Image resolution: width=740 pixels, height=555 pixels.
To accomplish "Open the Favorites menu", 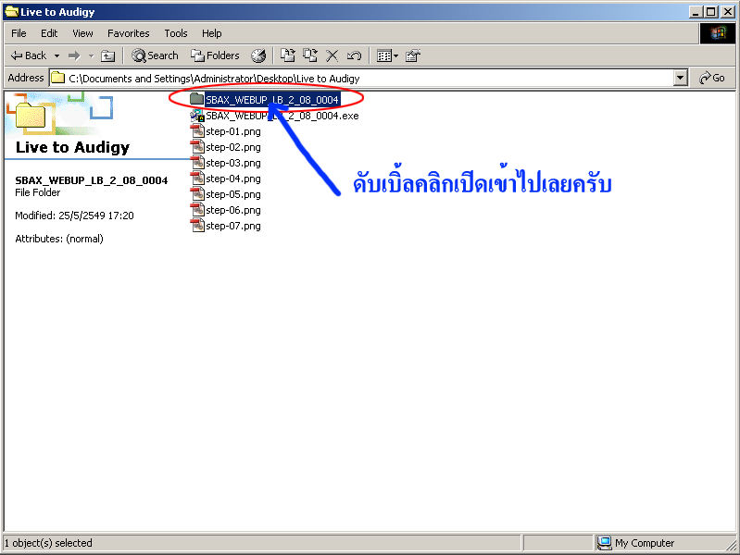I will [129, 33].
